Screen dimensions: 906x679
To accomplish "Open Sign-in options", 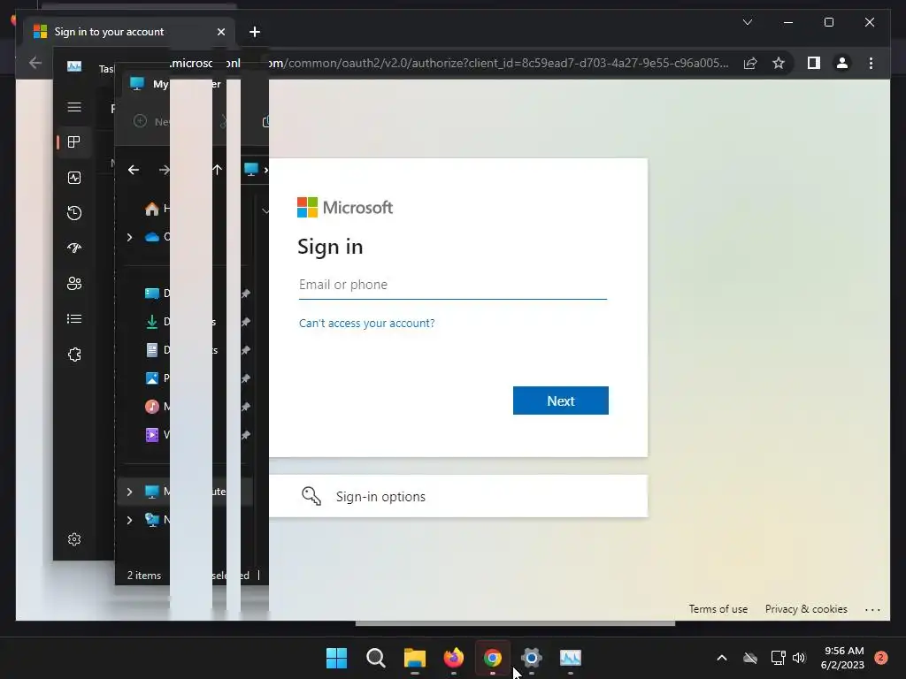I will 458,496.
